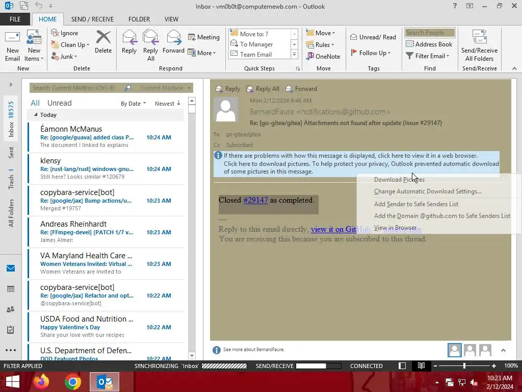Switch to the FOLDER tab
This screenshot has height=392, width=522.
point(139,19)
